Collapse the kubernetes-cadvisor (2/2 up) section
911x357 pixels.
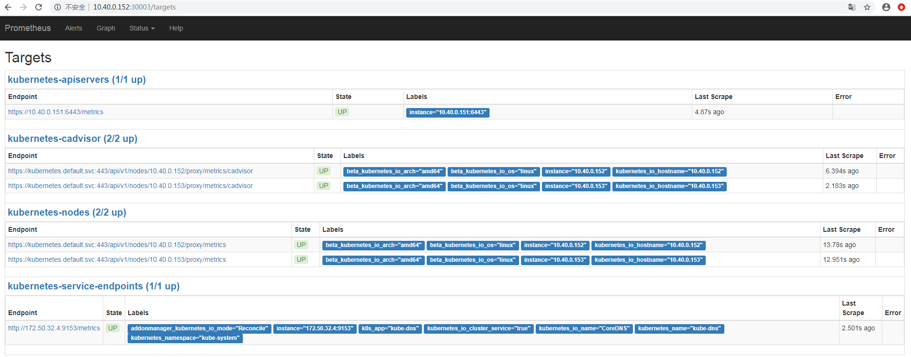click(72, 139)
